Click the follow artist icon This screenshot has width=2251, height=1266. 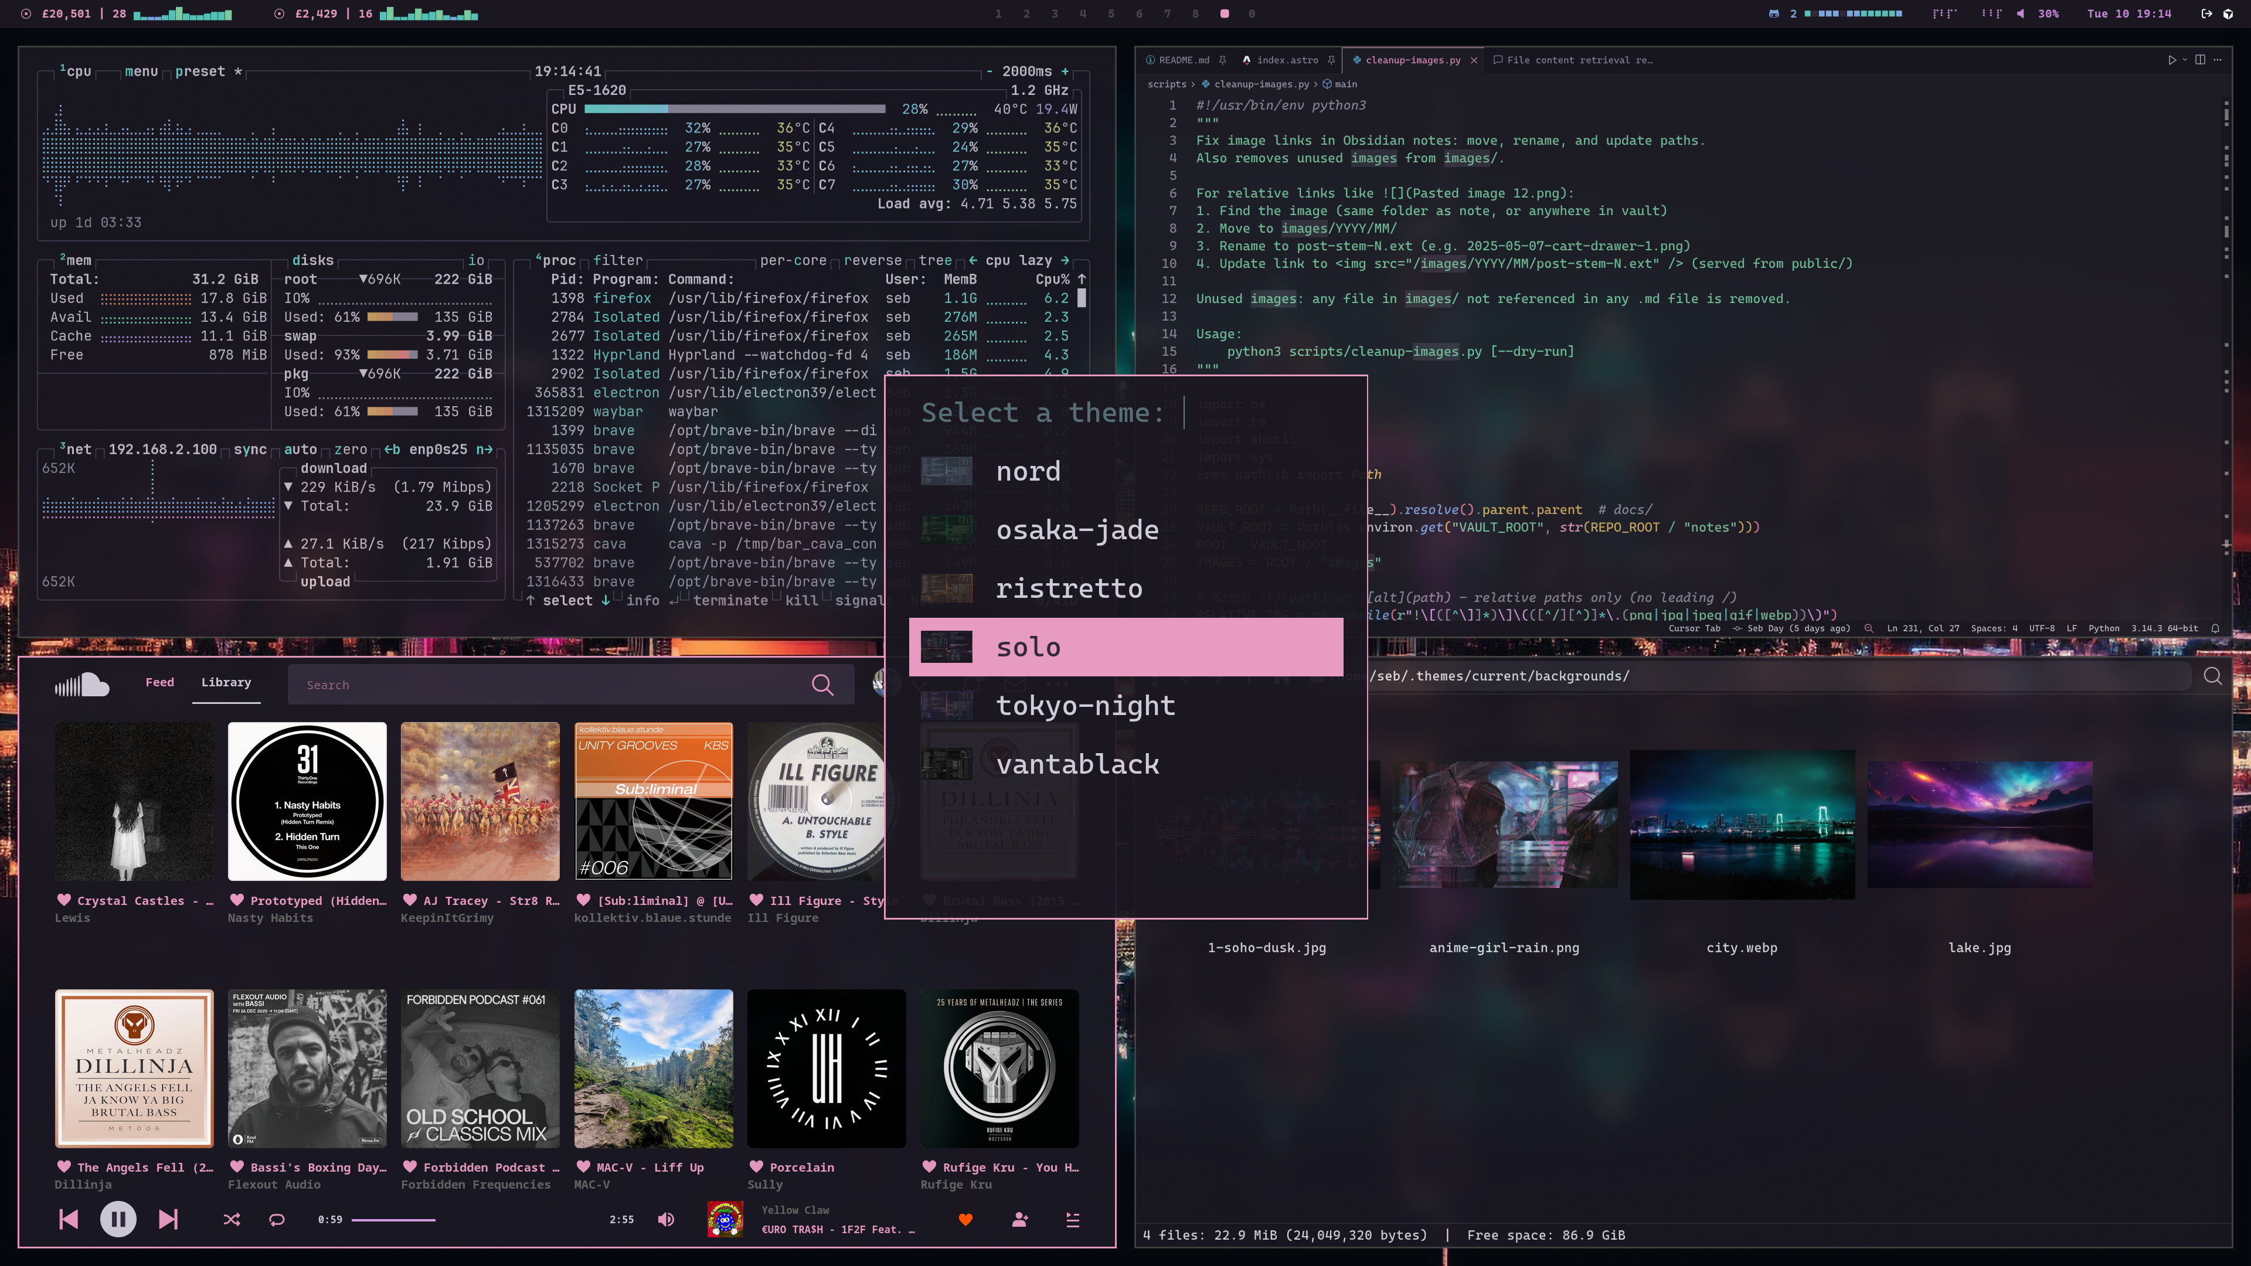click(x=1020, y=1220)
